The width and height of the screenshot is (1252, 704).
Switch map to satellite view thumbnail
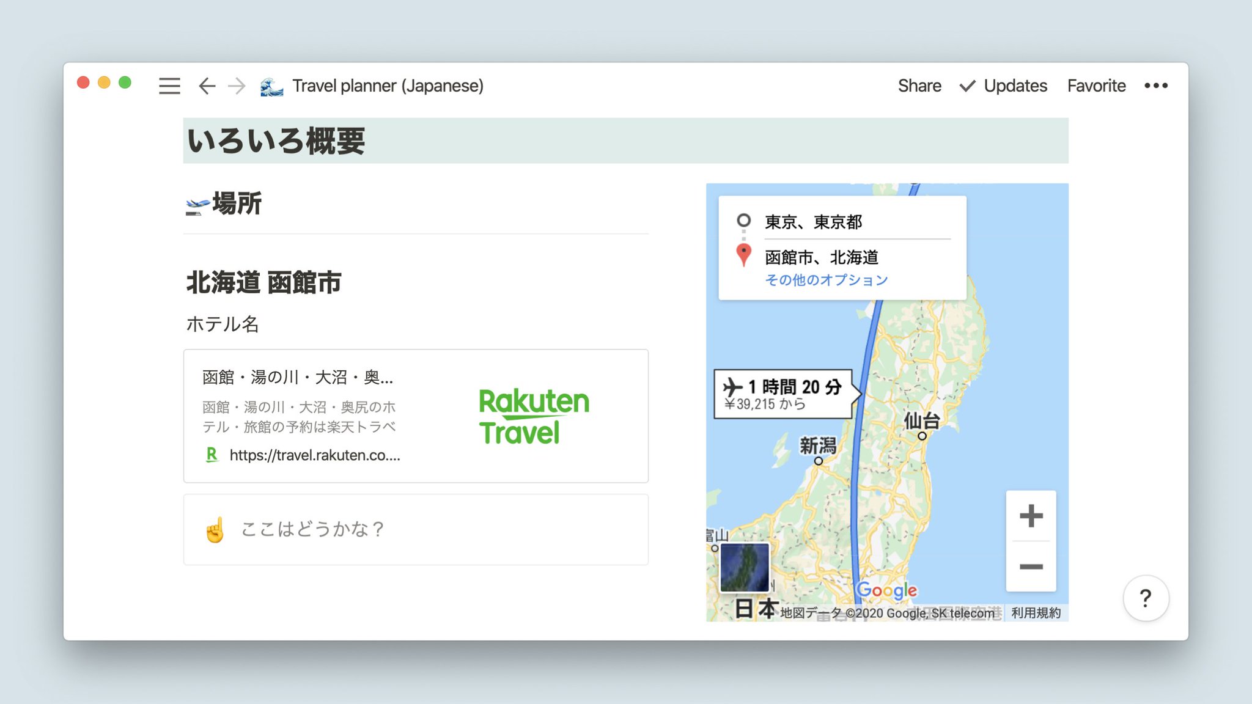tap(744, 567)
